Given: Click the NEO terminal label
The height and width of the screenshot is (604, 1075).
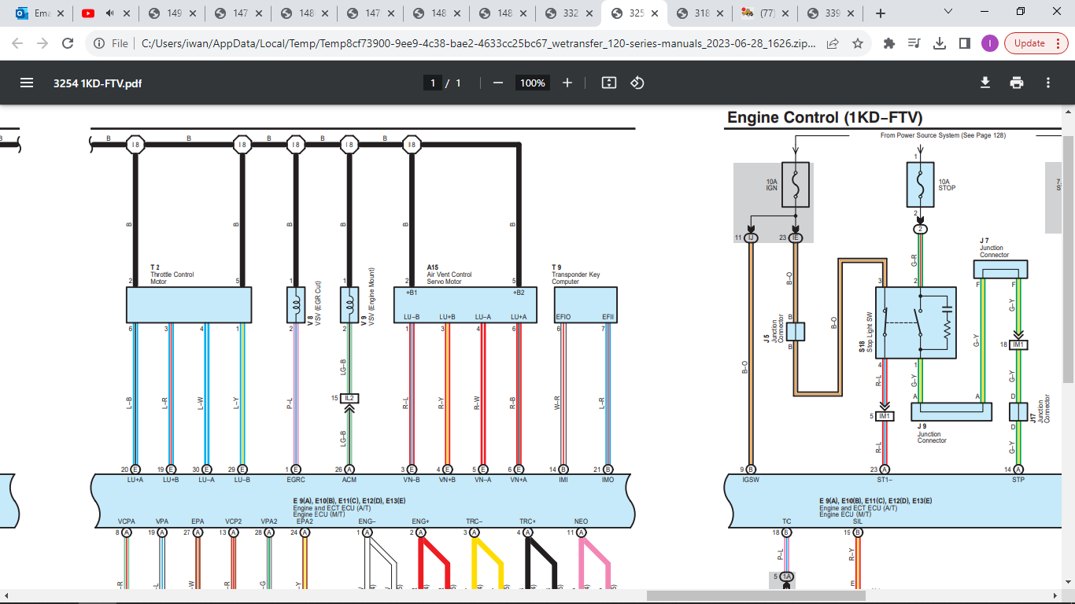Looking at the screenshot, I should [x=581, y=521].
